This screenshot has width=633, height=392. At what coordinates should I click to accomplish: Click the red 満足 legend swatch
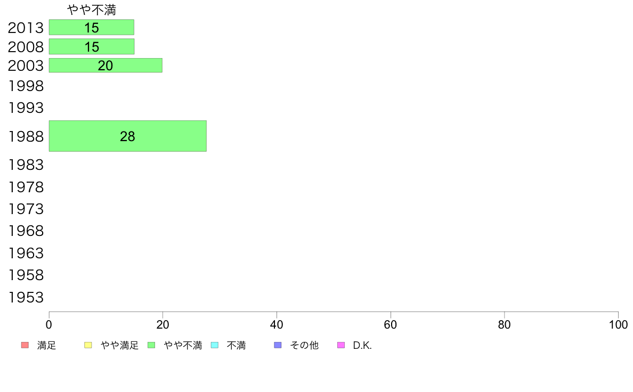click(x=25, y=345)
